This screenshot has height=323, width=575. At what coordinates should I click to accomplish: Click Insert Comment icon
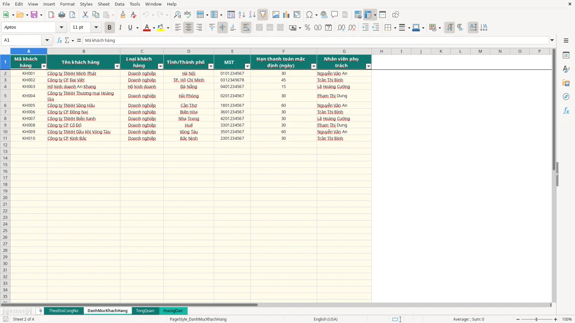(334, 15)
